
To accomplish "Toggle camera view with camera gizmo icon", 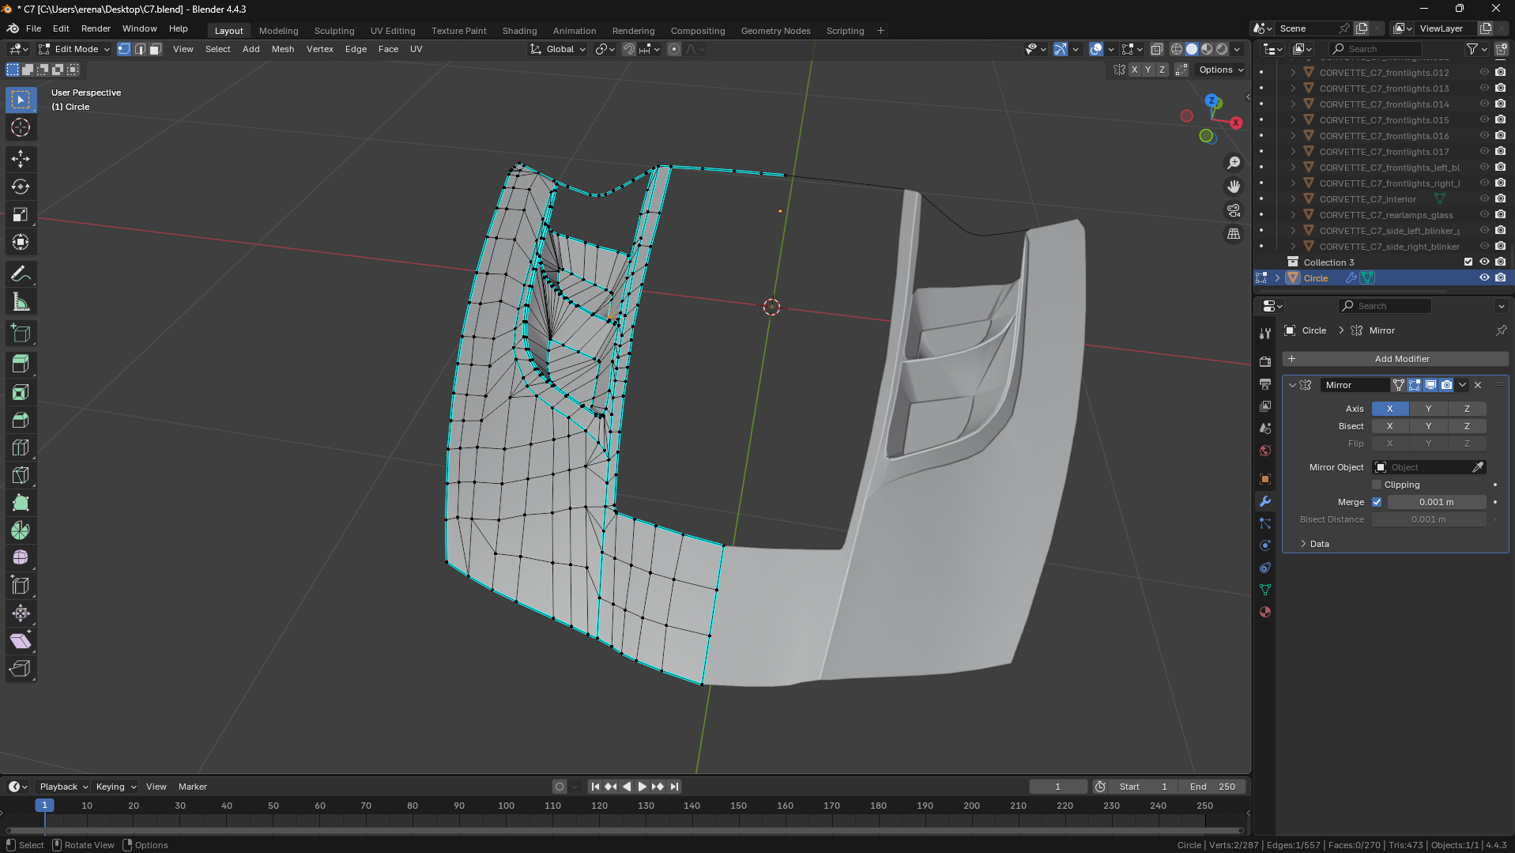I will point(1233,210).
